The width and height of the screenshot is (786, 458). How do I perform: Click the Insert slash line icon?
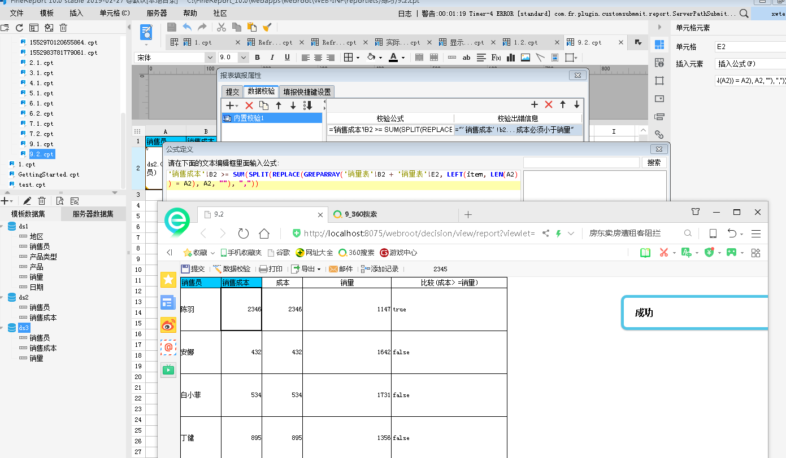540,58
